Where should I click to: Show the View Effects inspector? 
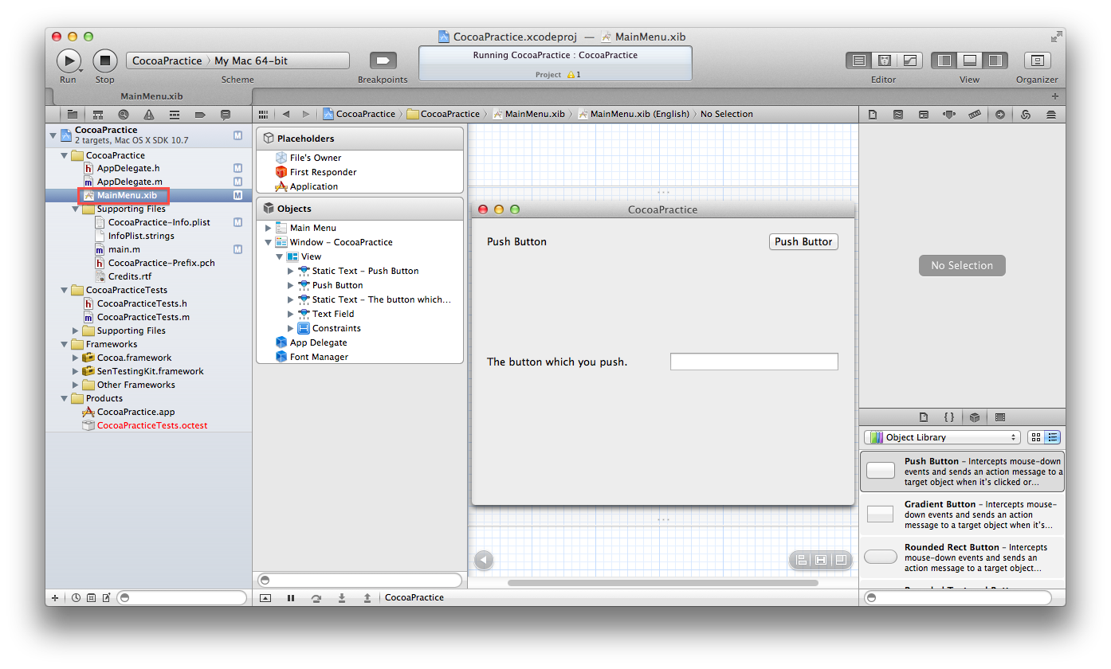click(1051, 114)
